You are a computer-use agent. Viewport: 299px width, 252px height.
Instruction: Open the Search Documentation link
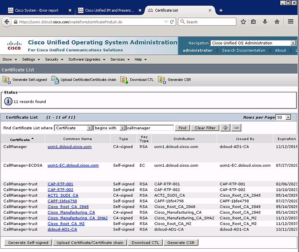click(243, 50)
